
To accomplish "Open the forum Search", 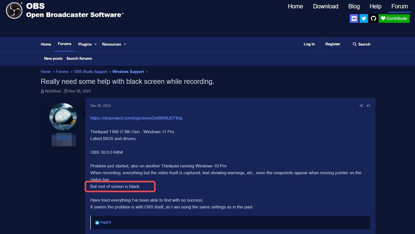I will pyautogui.click(x=362, y=44).
